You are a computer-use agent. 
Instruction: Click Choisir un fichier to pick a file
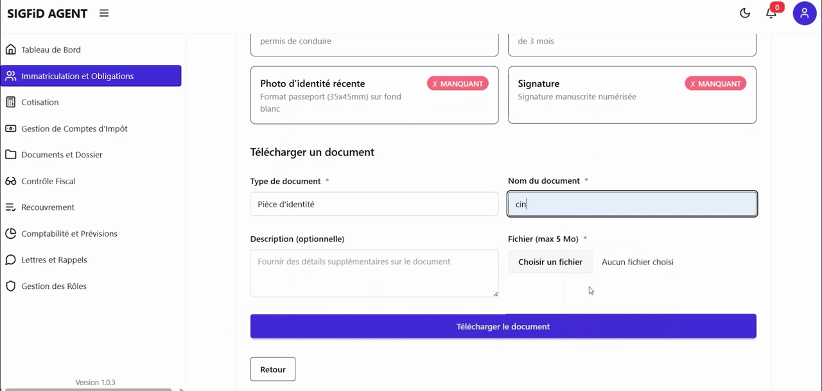(x=550, y=262)
